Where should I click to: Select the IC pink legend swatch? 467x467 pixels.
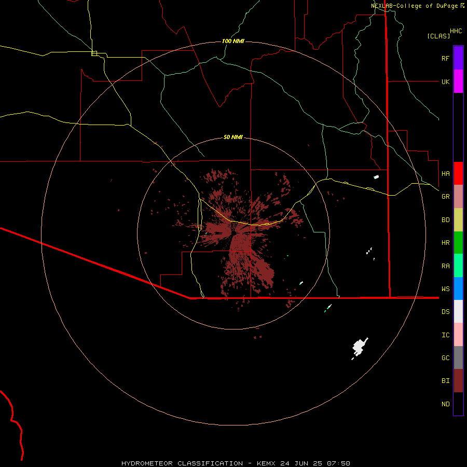[458, 335]
